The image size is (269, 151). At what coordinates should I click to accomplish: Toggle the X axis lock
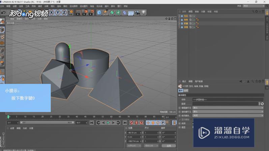(x=51, y=12)
